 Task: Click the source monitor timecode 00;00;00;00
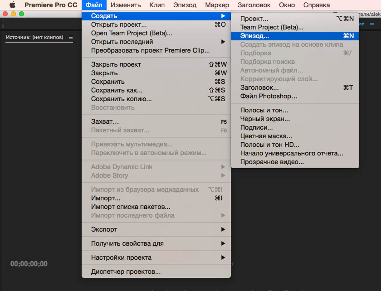pyautogui.click(x=29, y=264)
